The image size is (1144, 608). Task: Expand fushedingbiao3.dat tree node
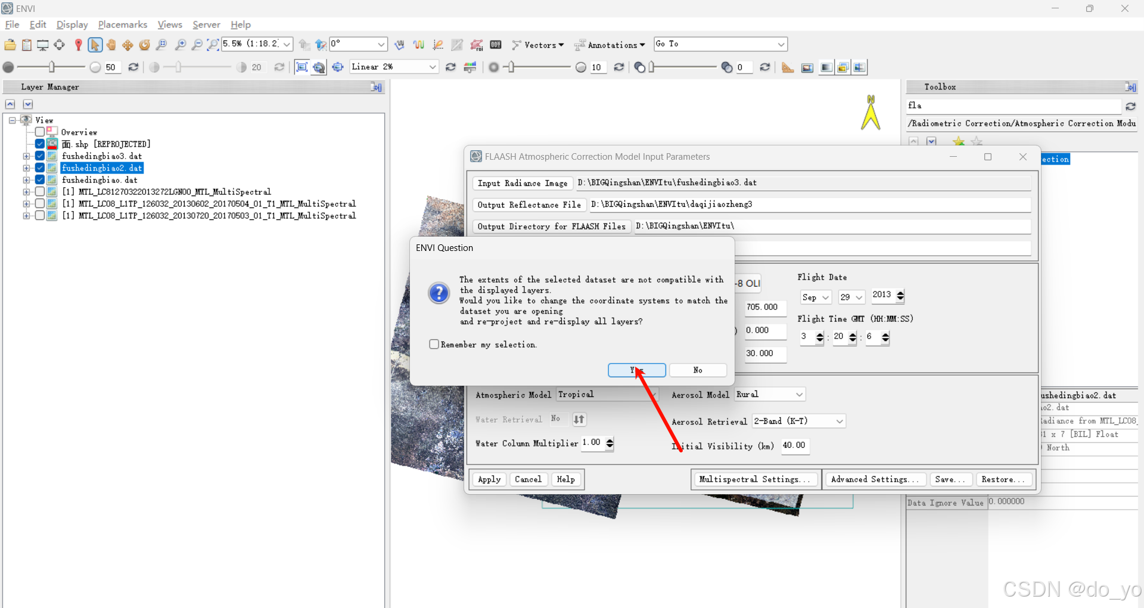[x=26, y=156]
